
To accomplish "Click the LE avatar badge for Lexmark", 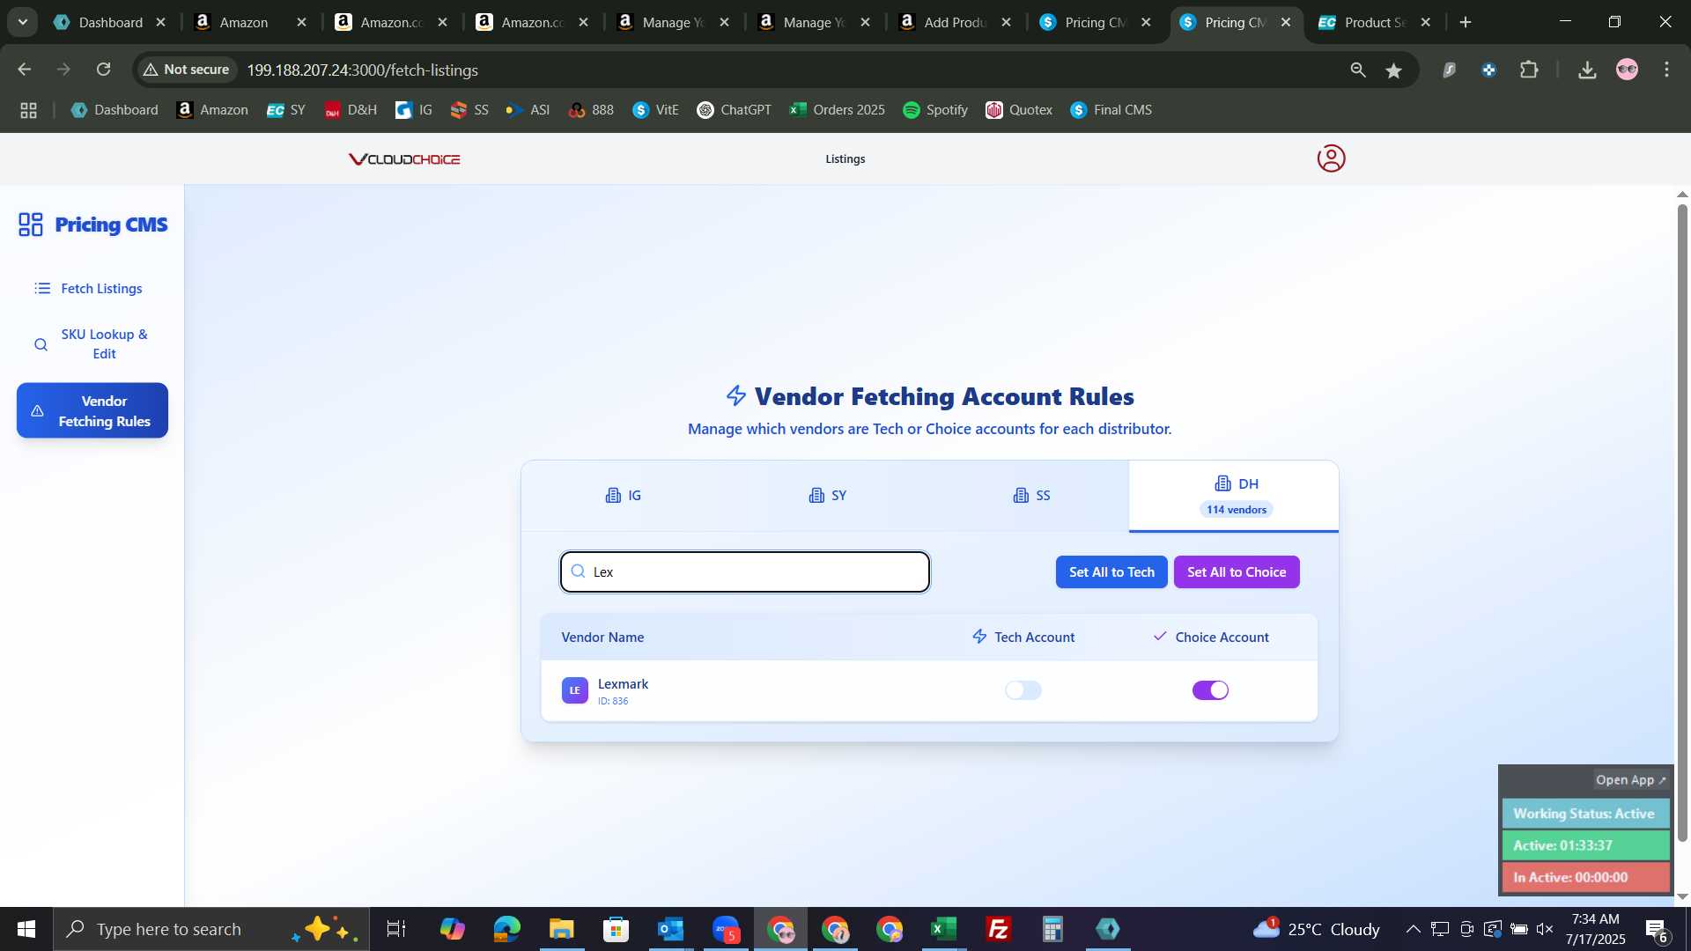I will (x=575, y=690).
